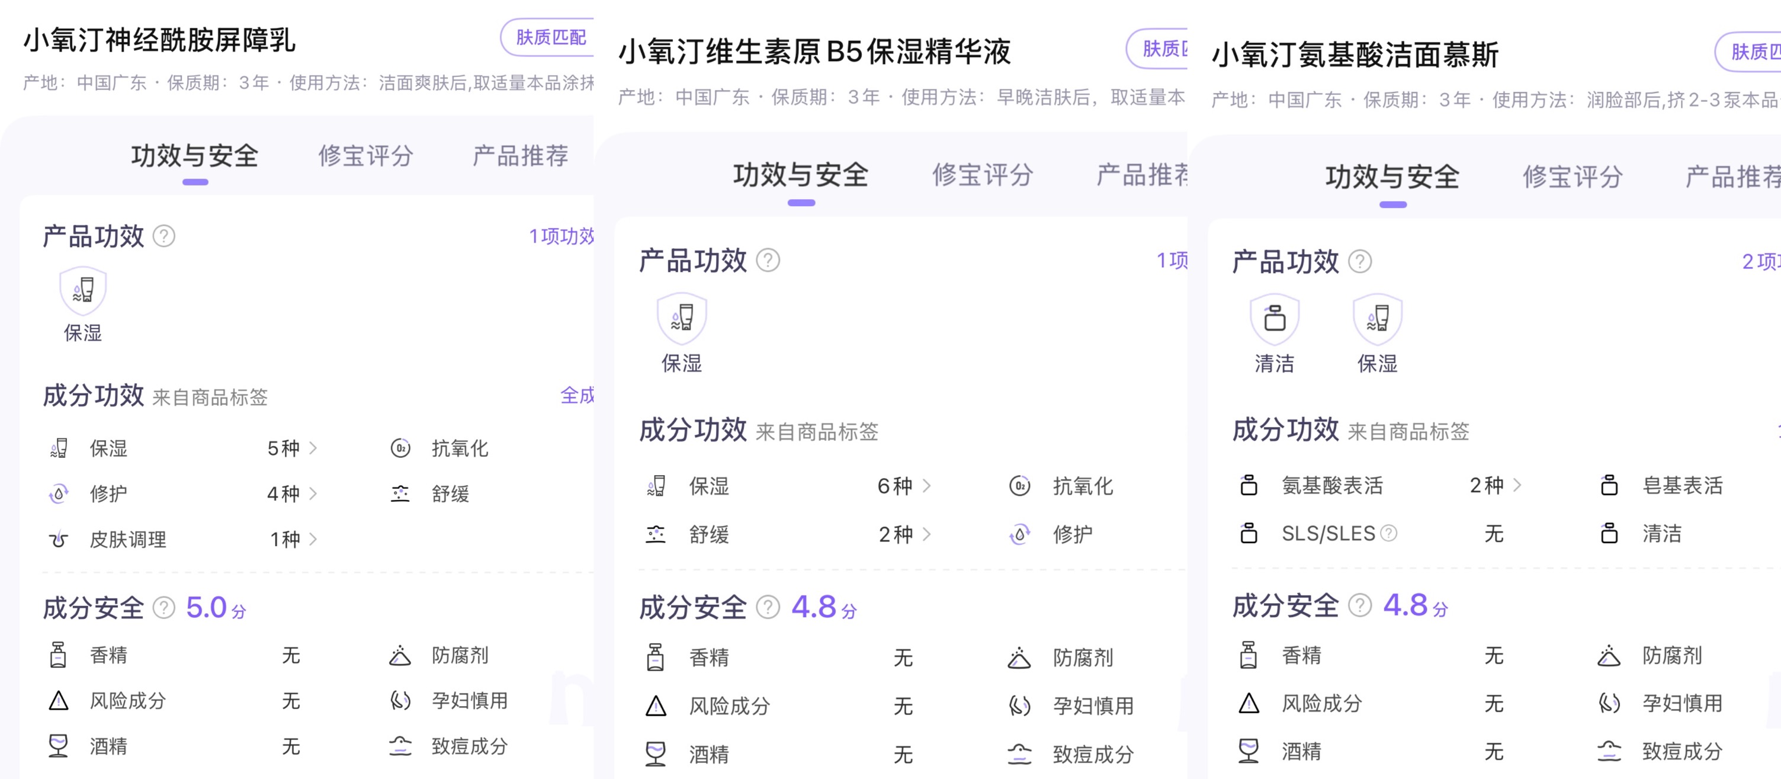Tap 肤质匹配 button for 神经酰胺屏障乳
The width and height of the screenshot is (1781, 779).
coord(548,37)
